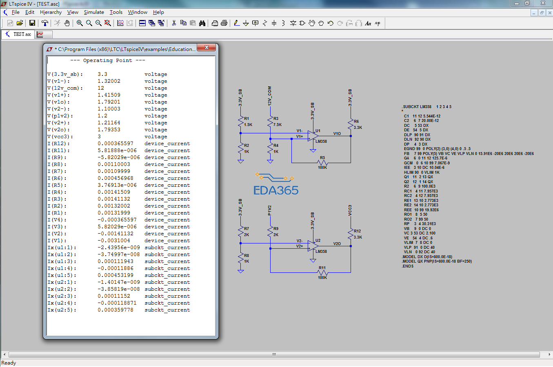Switch to the waveform plot tab
The image size is (553, 367).
point(40,34)
